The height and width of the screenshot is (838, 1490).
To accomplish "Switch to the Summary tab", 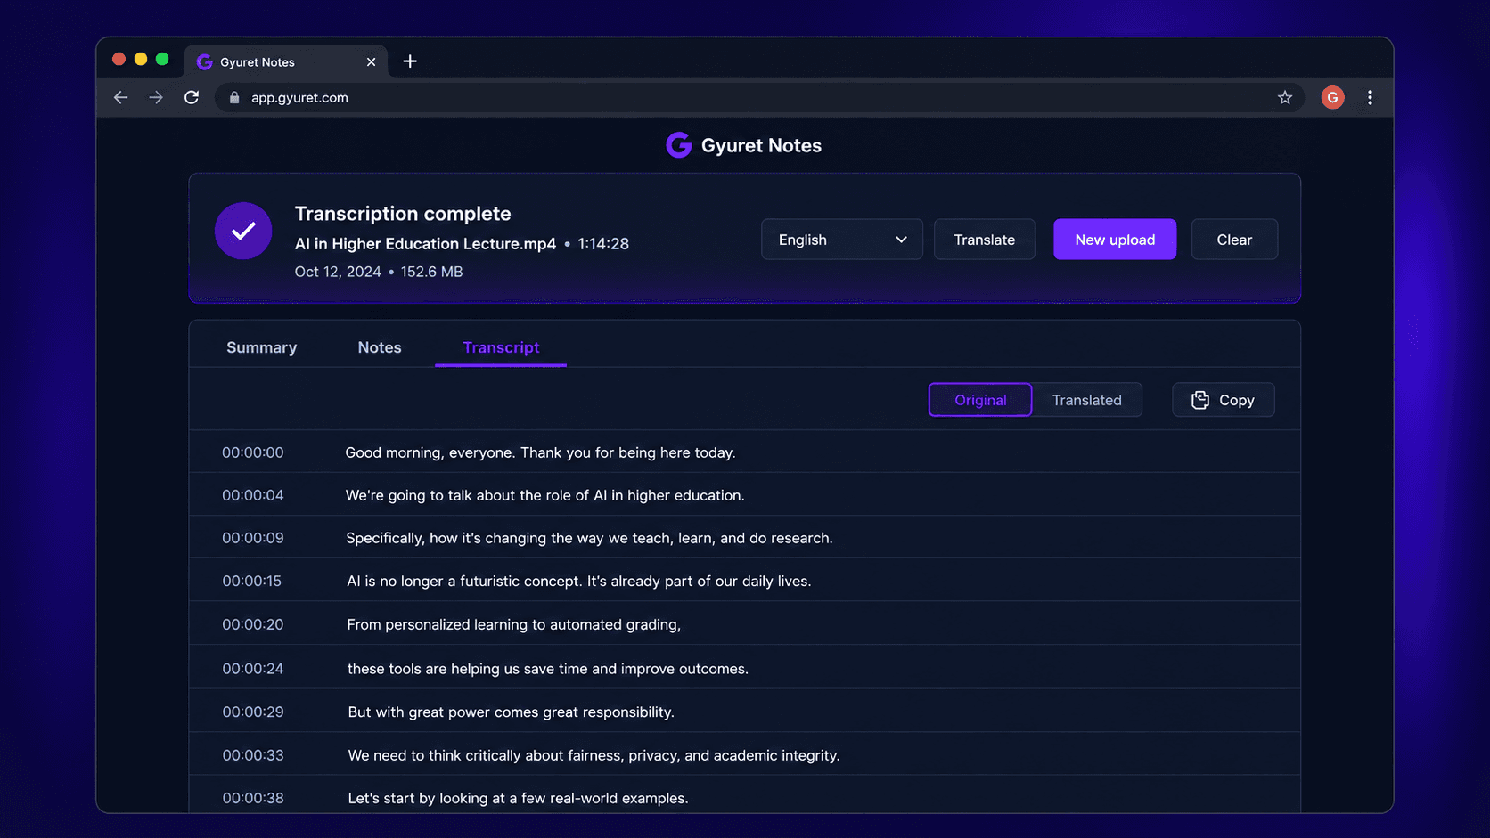I will (x=261, y=347).
